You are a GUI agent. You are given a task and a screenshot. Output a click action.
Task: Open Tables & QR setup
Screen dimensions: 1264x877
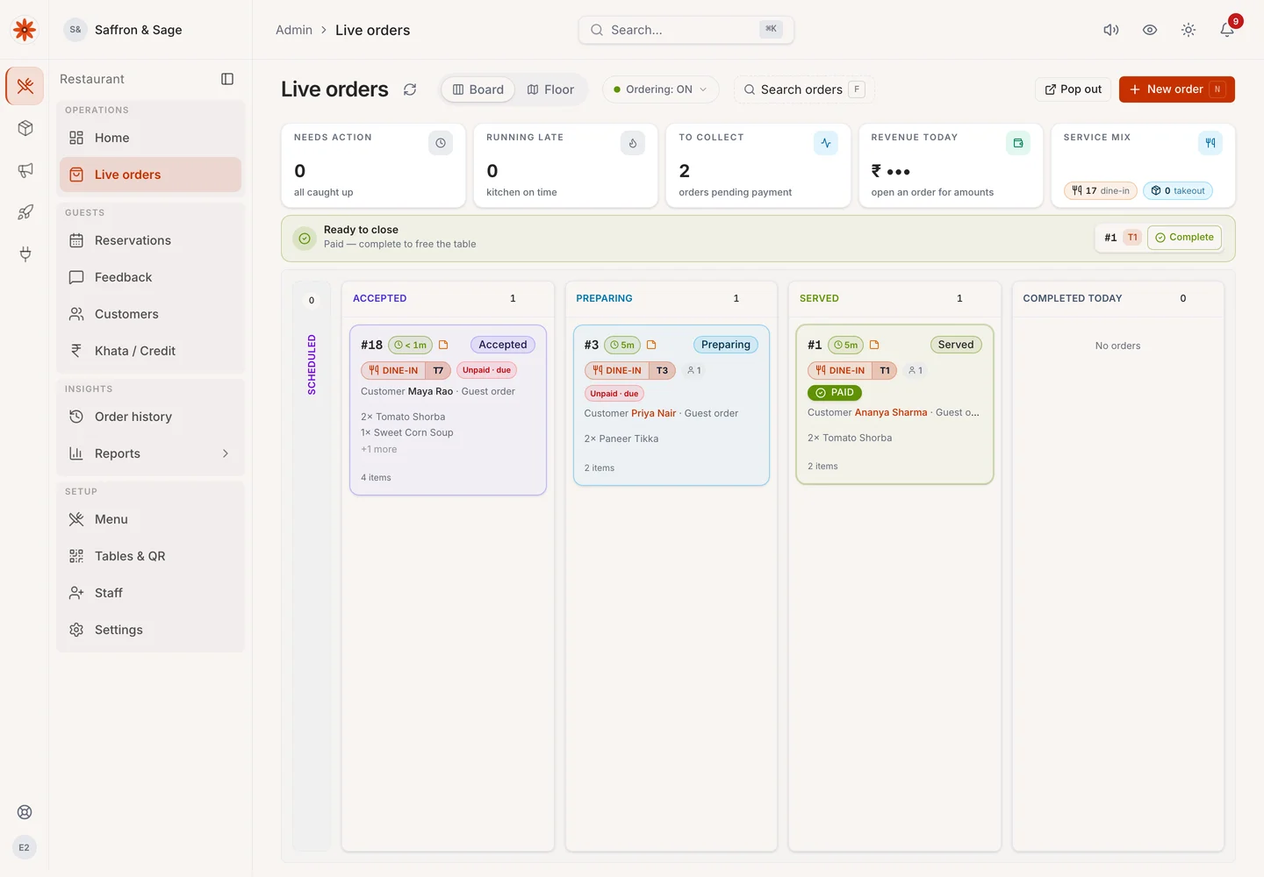pyautogui.click(x=150, y=556)
